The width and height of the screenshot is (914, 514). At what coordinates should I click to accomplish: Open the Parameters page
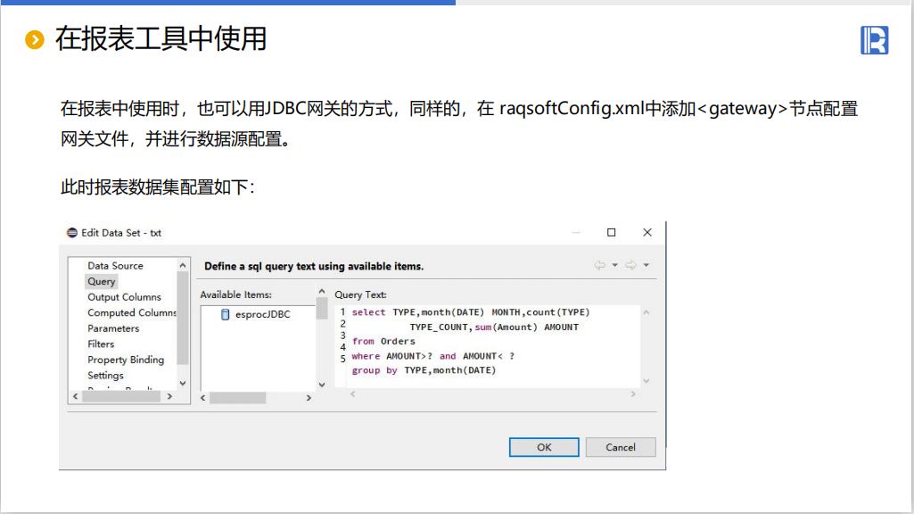[x=113, y=328]
